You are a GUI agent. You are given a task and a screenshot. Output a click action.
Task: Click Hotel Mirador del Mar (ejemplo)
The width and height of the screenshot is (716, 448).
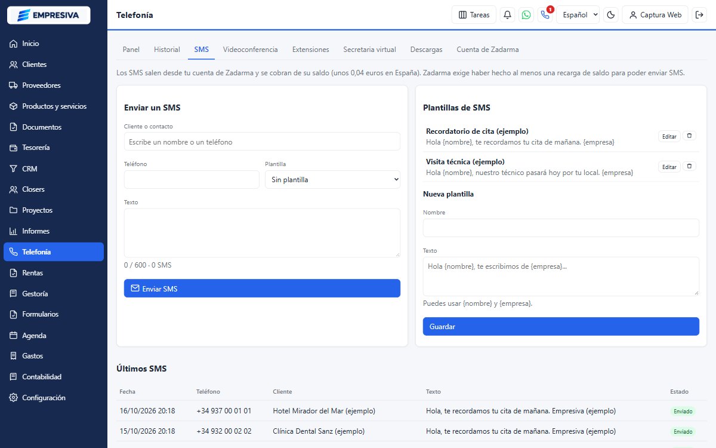324,411
